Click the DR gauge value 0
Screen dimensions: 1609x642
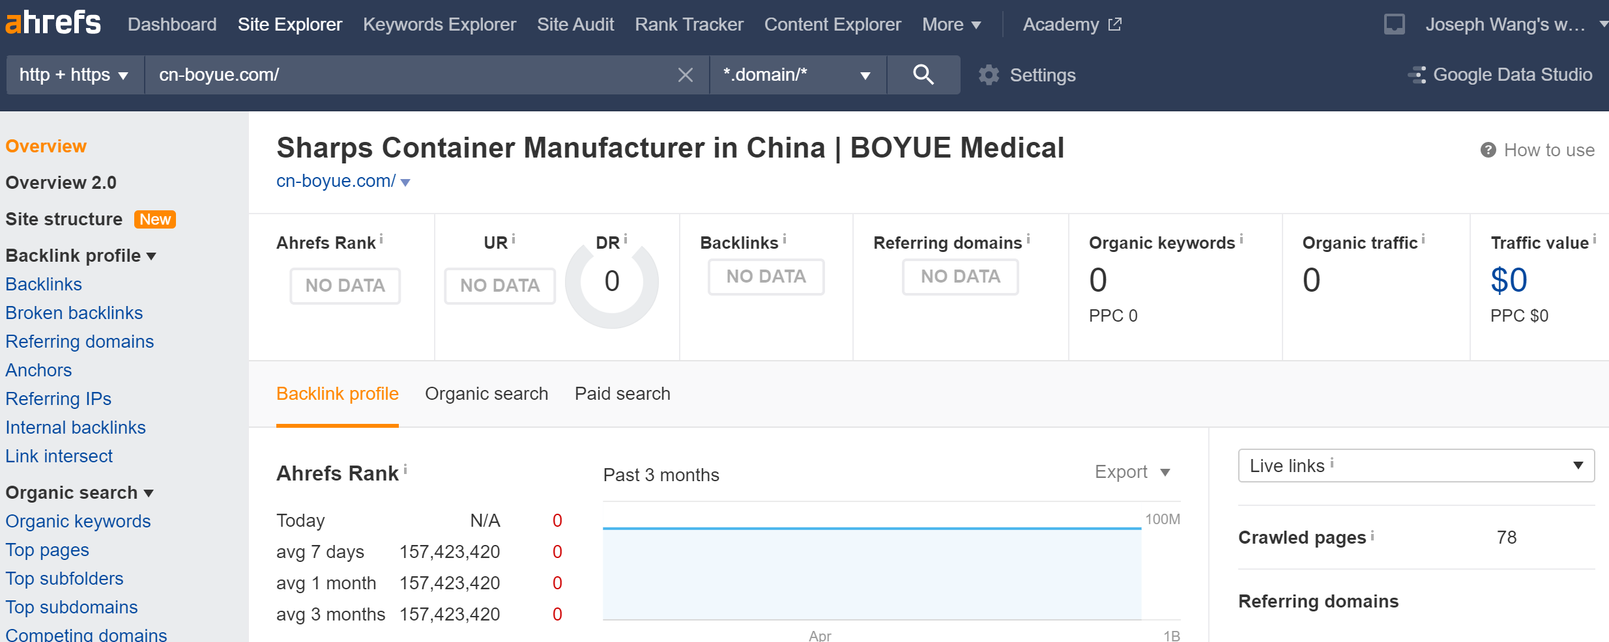[611, 281]
